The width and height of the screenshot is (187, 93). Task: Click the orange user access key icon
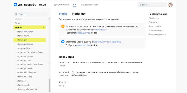click(x=63, y=26)
